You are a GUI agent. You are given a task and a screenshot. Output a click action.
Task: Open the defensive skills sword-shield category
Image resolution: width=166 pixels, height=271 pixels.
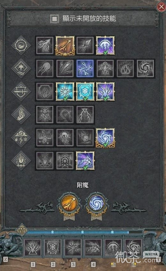tap(21, 92)
